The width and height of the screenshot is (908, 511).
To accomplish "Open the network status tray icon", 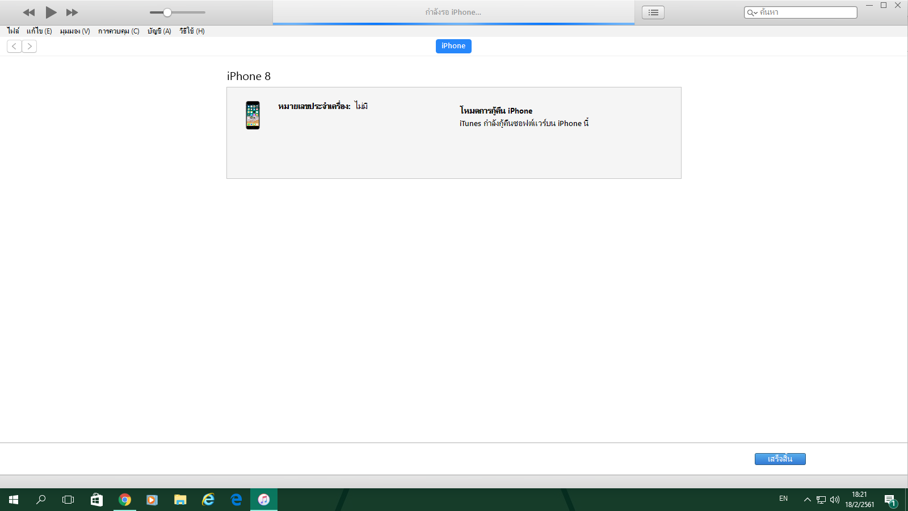I will pyautogui.click(x=821, y=500).
